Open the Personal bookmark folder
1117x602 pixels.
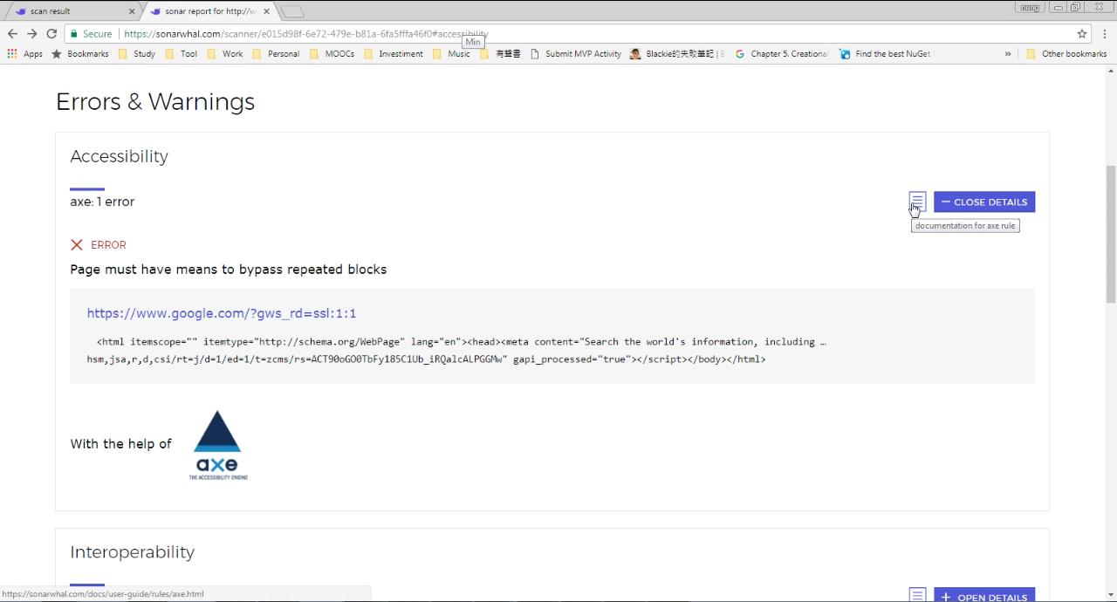(x=276, y=54)
